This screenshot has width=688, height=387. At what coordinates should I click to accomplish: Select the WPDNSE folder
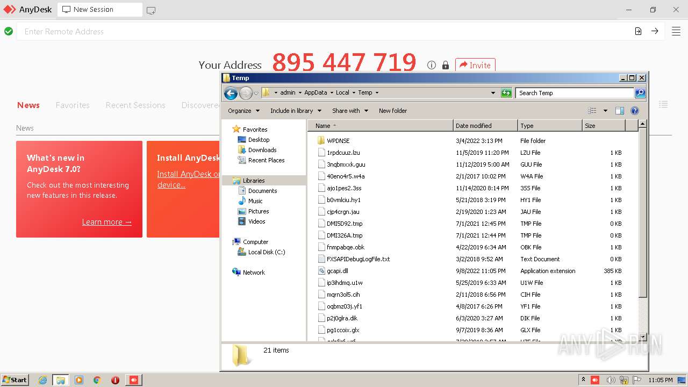(x=338, y=141)
